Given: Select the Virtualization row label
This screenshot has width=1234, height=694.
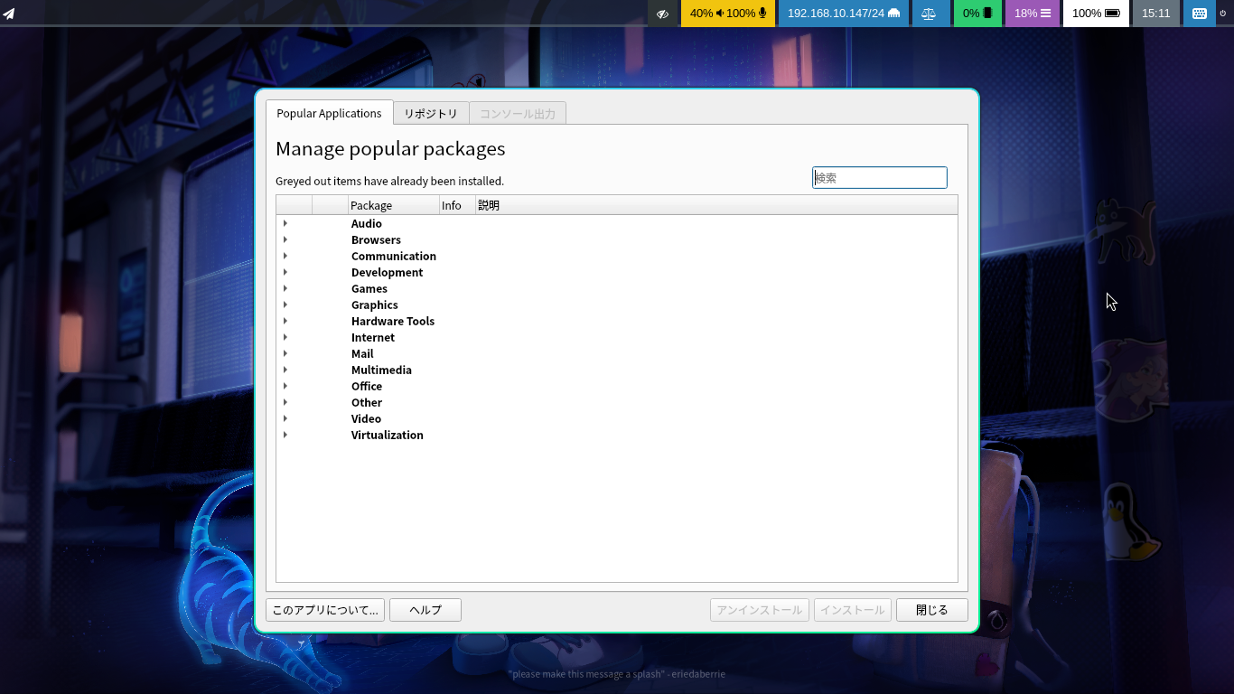Looking at the screenshot, I should coord(388,435).
